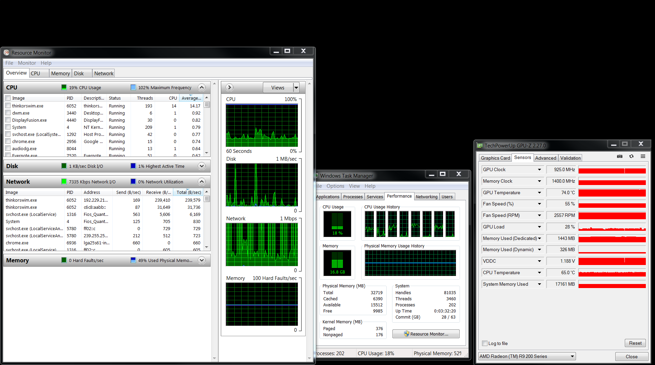Click the blue Maximum Frequency indicator square
655x365 pixels.
point(133,87)
